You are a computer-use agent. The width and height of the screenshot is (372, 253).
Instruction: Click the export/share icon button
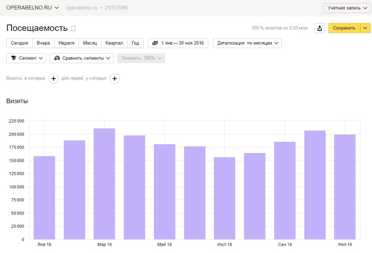320,28
